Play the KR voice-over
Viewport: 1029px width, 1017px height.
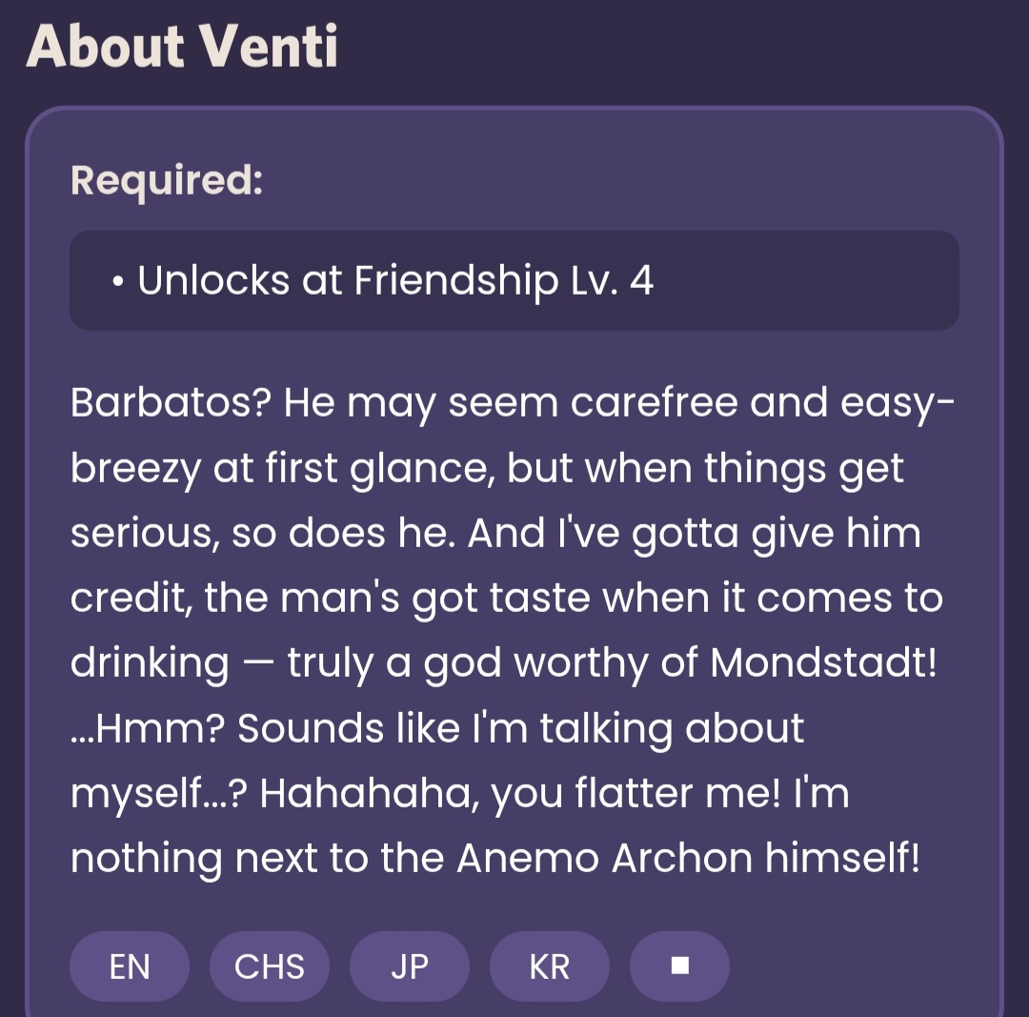click(x=550, y=966)
